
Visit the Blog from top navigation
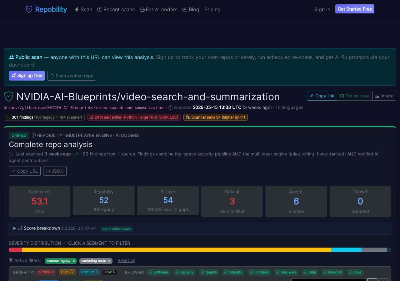[x=191, y=9]
